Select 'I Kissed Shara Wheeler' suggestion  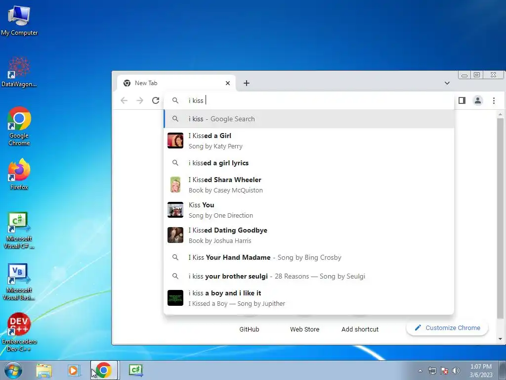309,185
